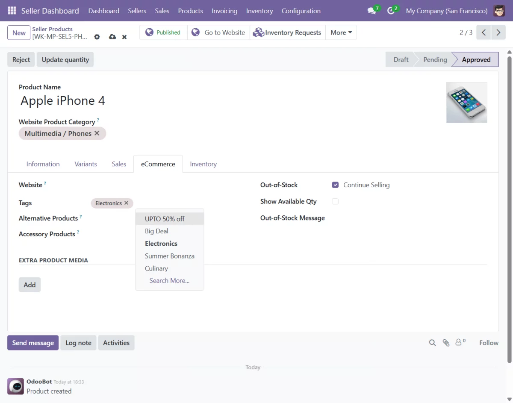Image resolution: width=513 pixels, height=403 pixels.
Task: Click the Activities button
Action: [x=116, y=343]
